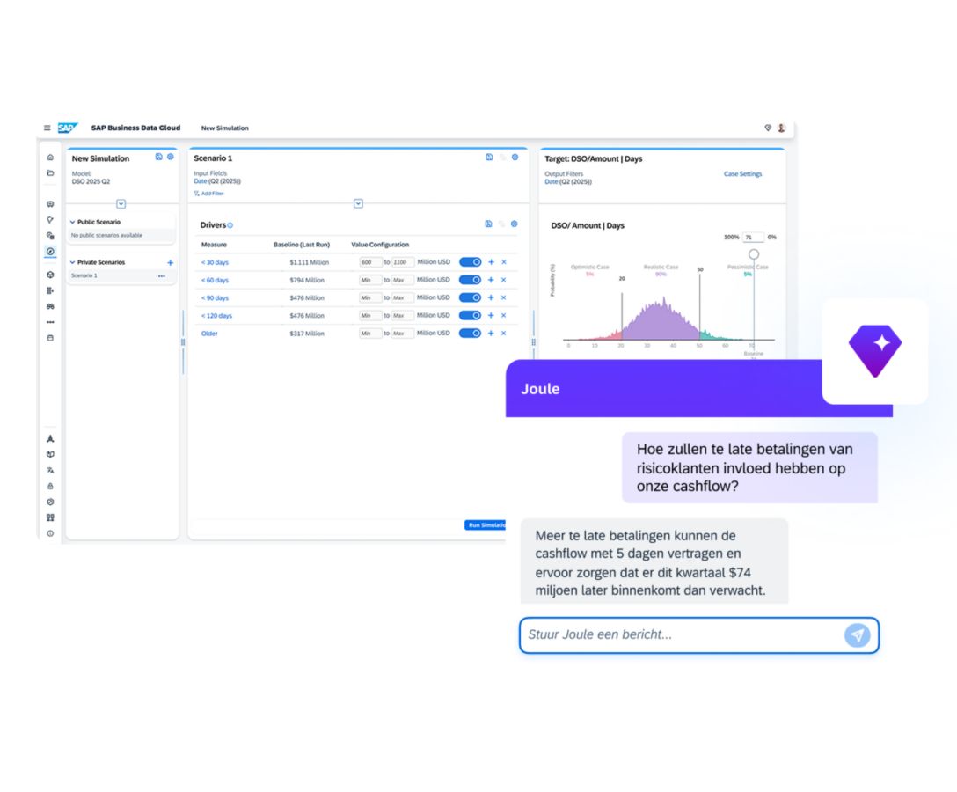Remove the < 30 days driver row
This screenshot has height=792, width=957.
tap(504, 262)
